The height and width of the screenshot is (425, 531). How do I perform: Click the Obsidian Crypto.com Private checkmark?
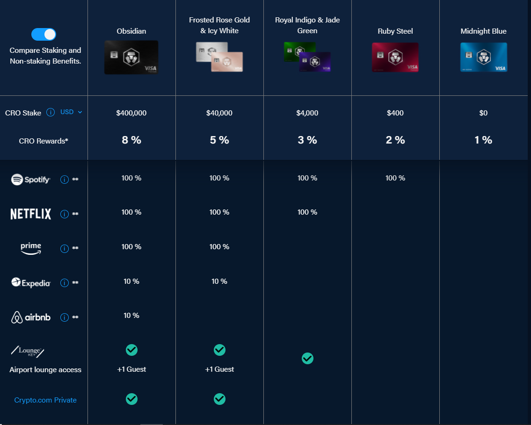point(132,399)
